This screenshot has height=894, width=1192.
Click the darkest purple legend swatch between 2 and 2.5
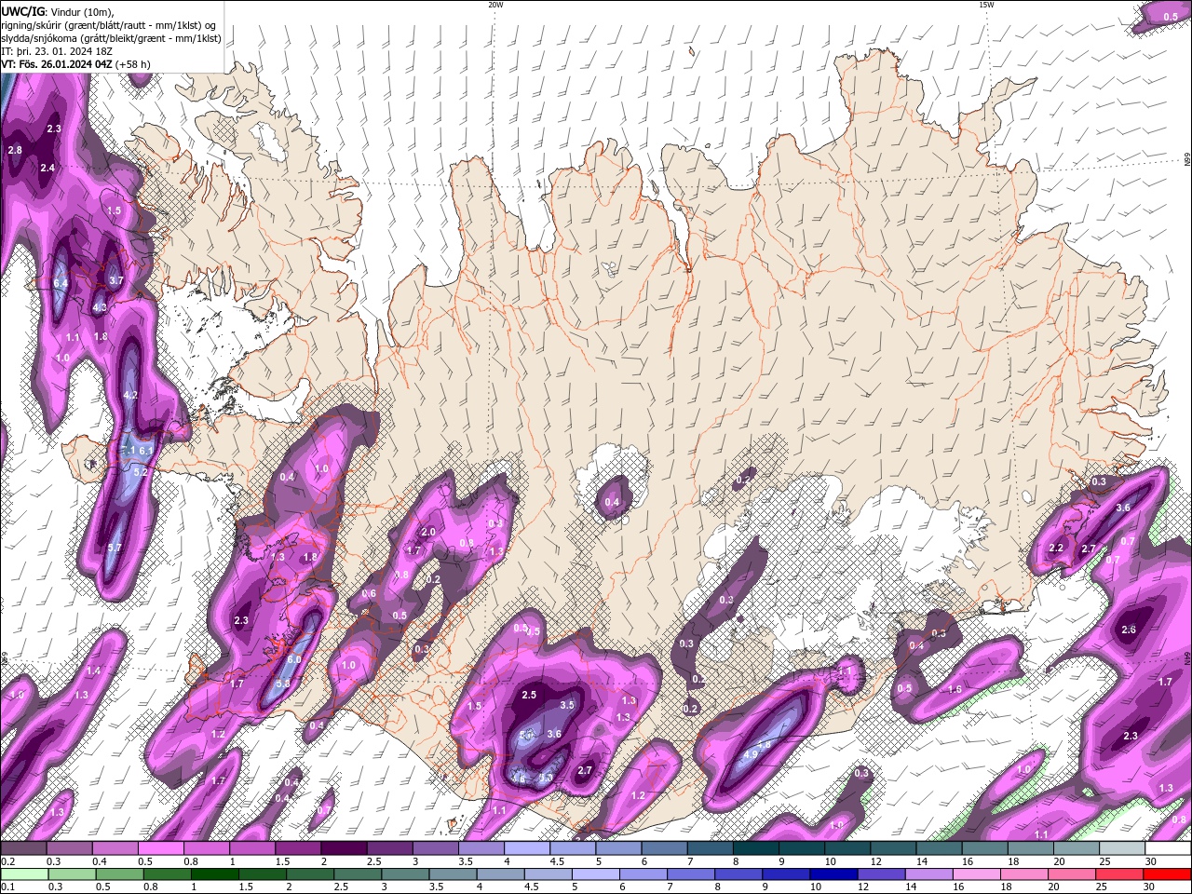coord(344,848)
